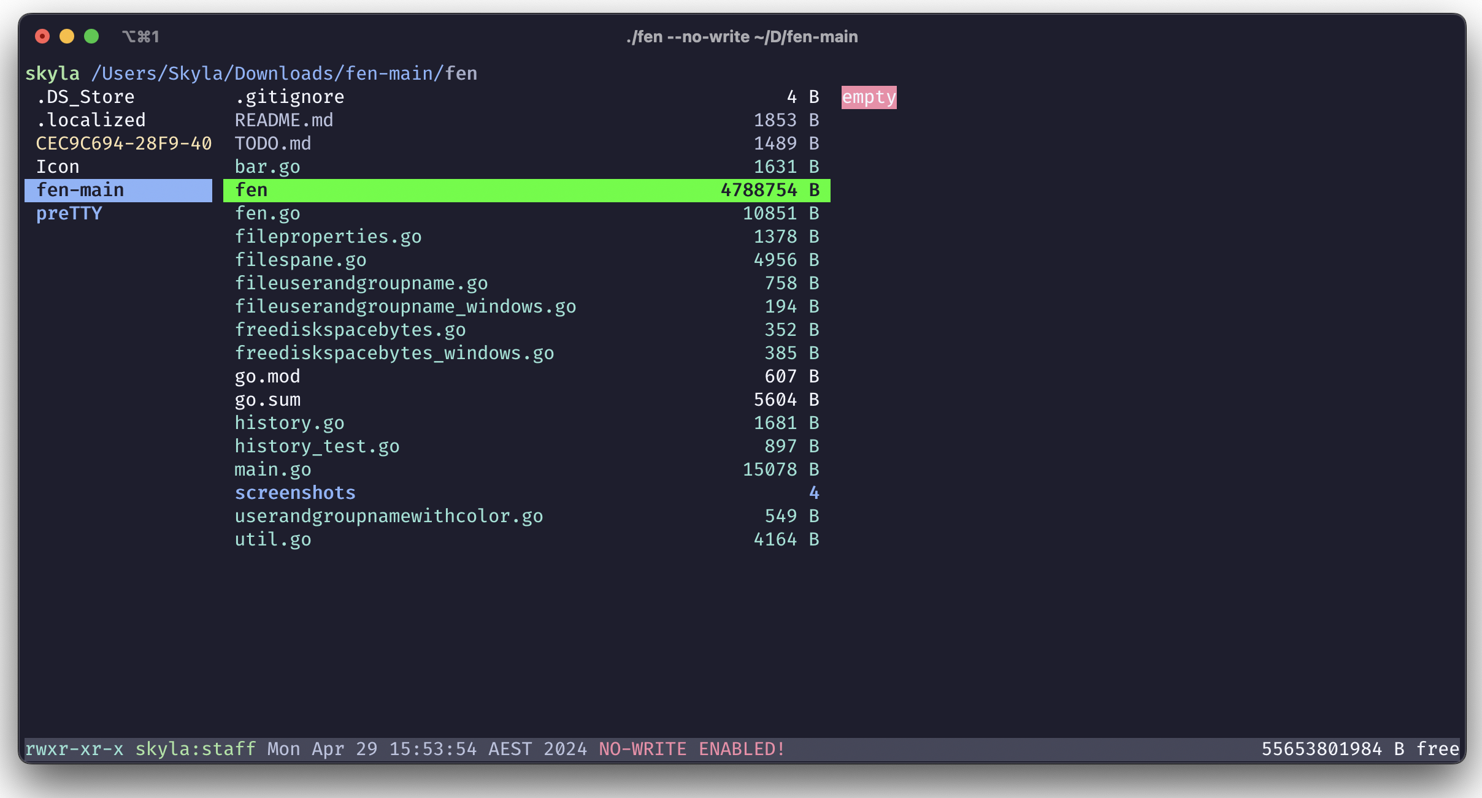Select README.md in the file list
The image size is (1482, 798).
(527, 120)
